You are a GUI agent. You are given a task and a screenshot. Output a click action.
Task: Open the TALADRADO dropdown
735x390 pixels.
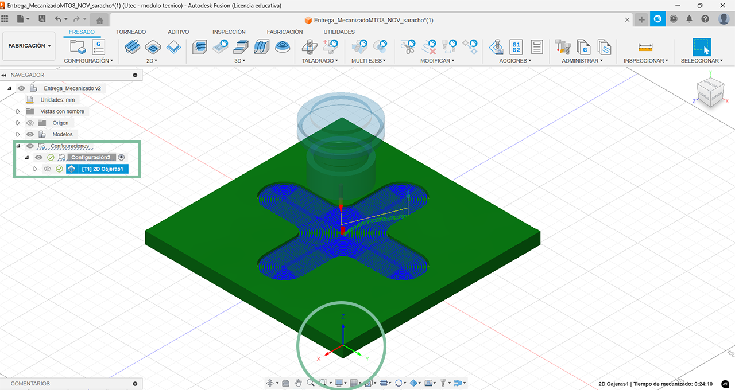(321, 60)
